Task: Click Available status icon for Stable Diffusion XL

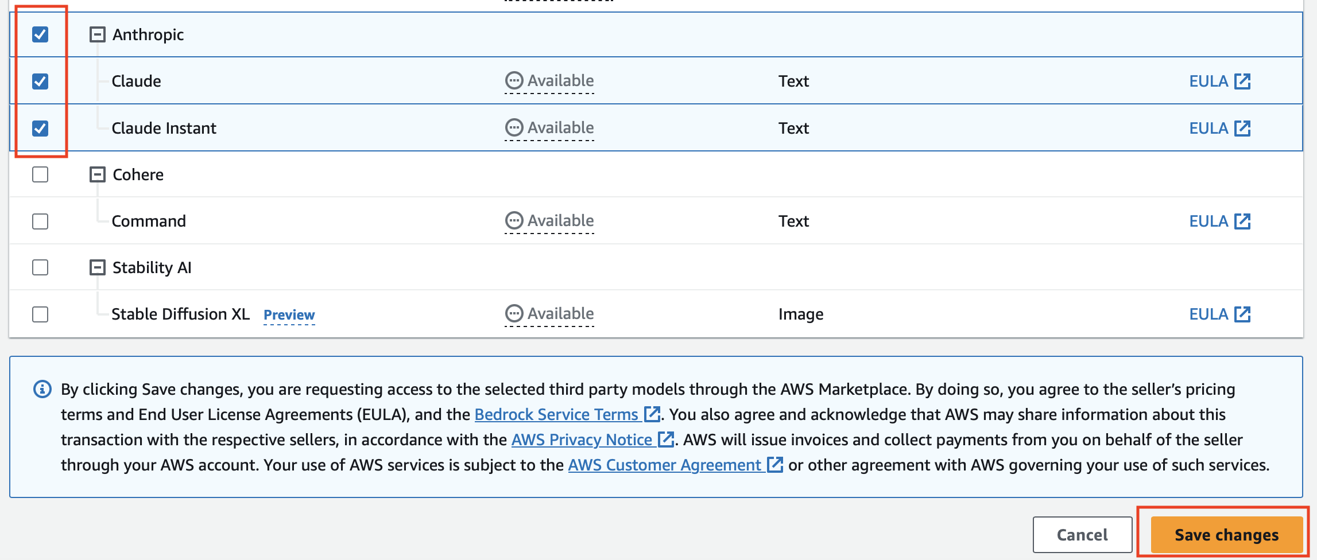Action: coord(514,313)
